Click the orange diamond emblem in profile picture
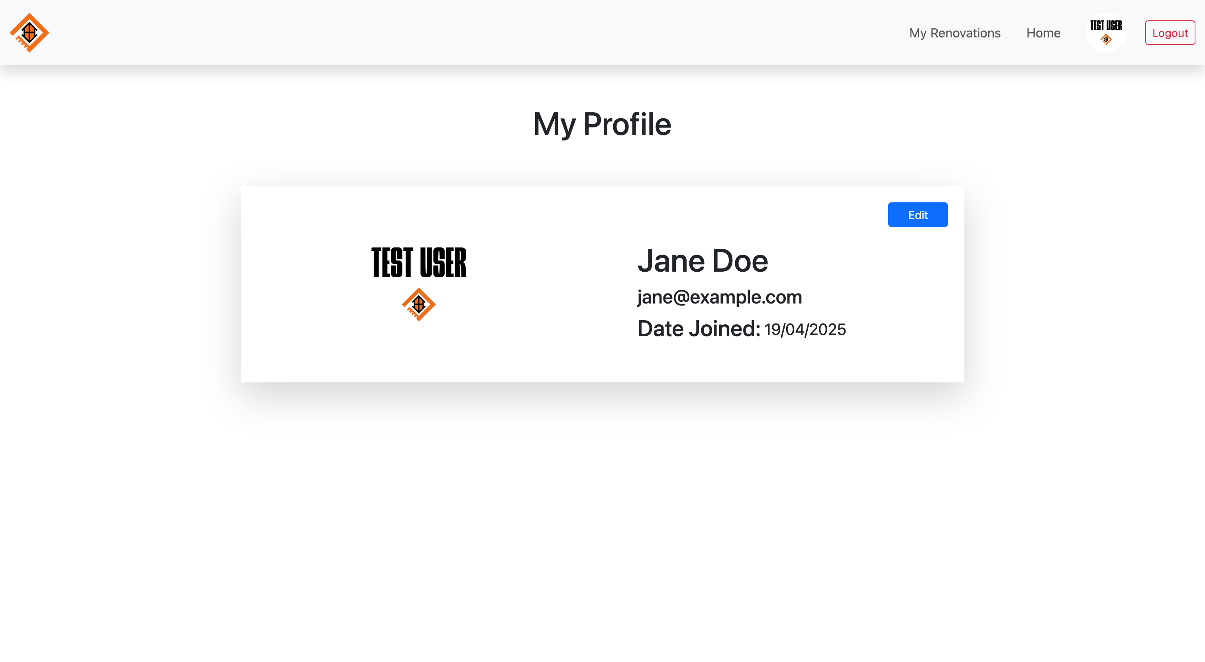Screen dimensions: 1205x662 (419, 304)
